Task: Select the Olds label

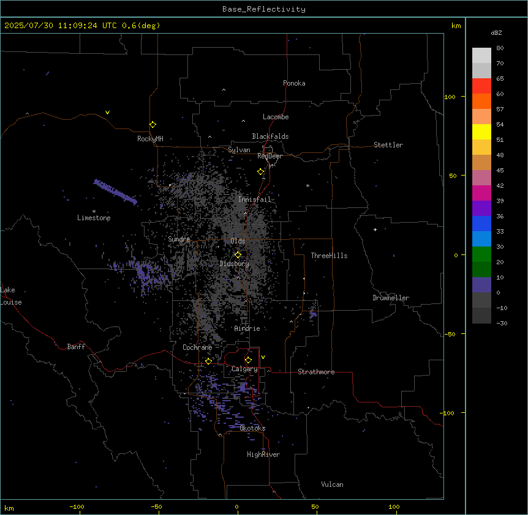Action: tap(238, 241)
